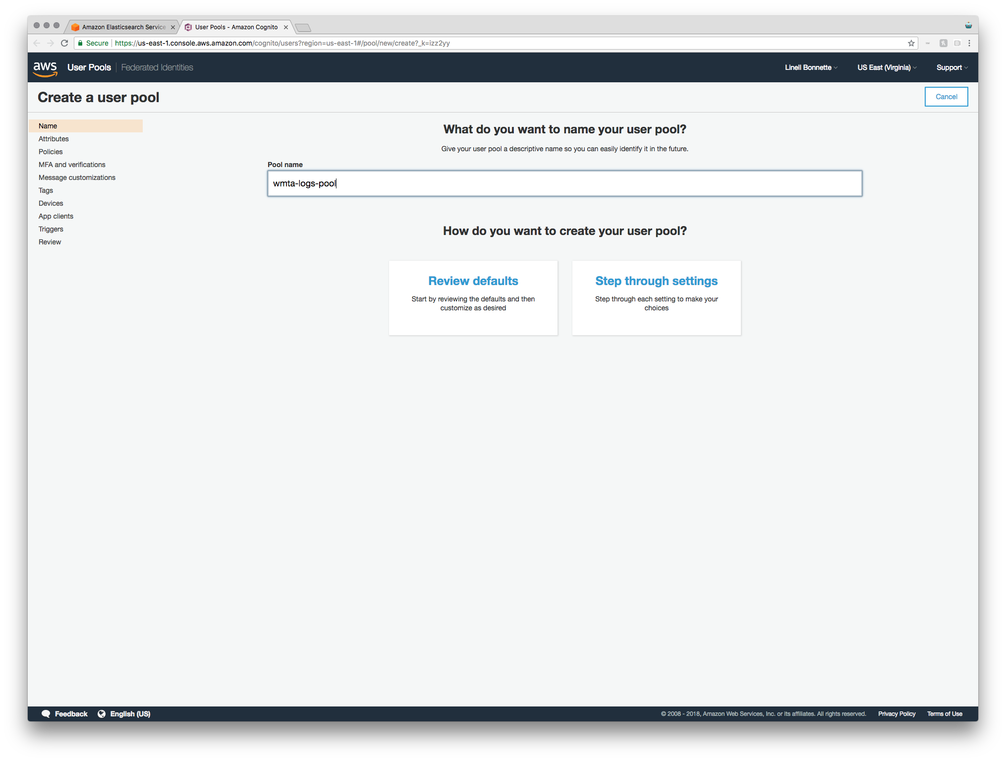This screenshot has width=1006, height=761.
Task: Select MFA and verifications in sidebar
Action: coord(72,165)
